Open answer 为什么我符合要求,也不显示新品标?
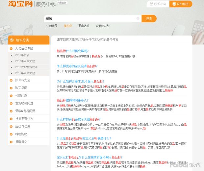Image resolution: width=204 pixels, height=171 pixels. 81,82
